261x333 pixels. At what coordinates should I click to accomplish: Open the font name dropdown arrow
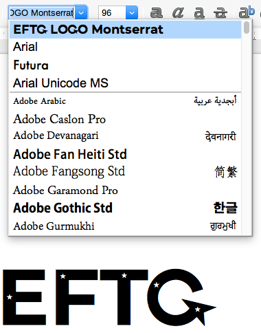[81, 13]
